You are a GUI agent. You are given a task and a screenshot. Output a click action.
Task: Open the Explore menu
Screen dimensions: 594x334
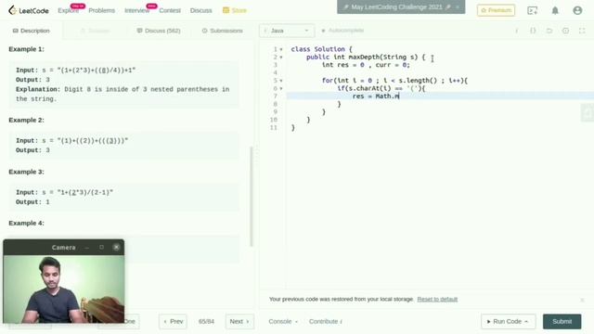[x=68, y=10]
